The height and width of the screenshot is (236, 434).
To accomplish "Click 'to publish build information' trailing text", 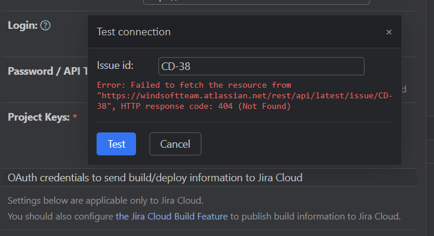I will tap(315, 216).
